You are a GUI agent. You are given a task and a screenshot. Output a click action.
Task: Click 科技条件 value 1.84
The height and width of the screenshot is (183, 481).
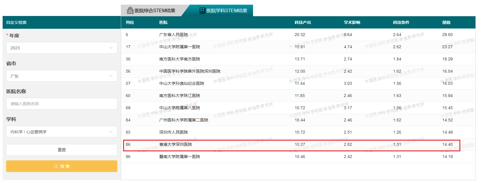pyautogui.click(x=397, y=59)
